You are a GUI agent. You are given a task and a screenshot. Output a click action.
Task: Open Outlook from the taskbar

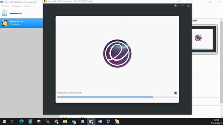coord(74,122)
